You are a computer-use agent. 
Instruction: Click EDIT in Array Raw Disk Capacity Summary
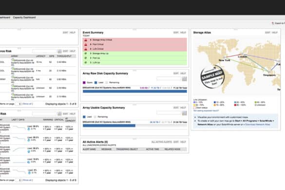click(x=176, y=74)
